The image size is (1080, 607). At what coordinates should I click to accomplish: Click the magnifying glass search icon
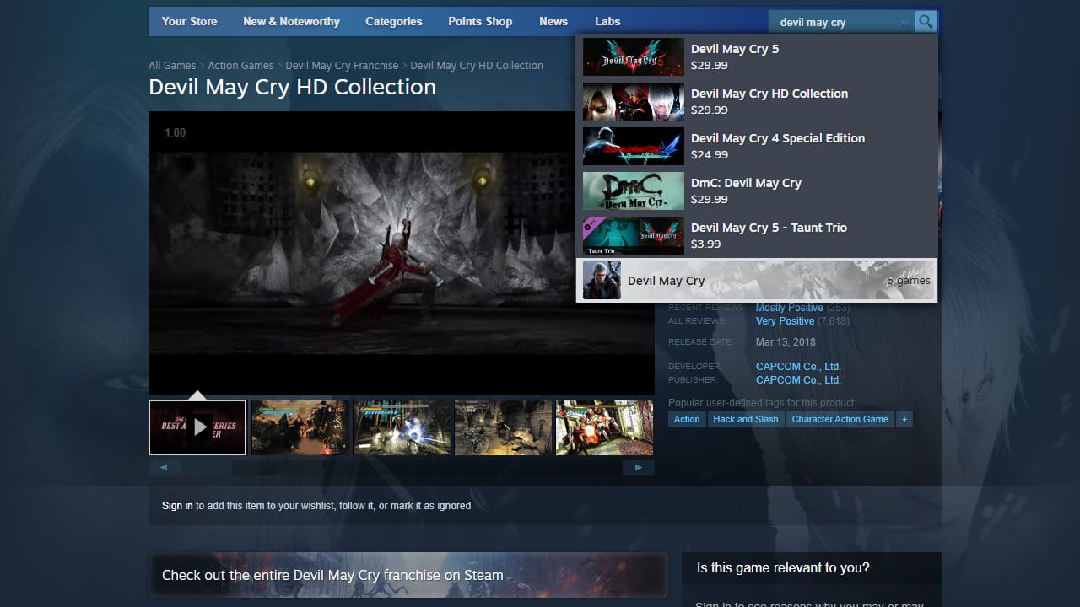click(925, 21)
